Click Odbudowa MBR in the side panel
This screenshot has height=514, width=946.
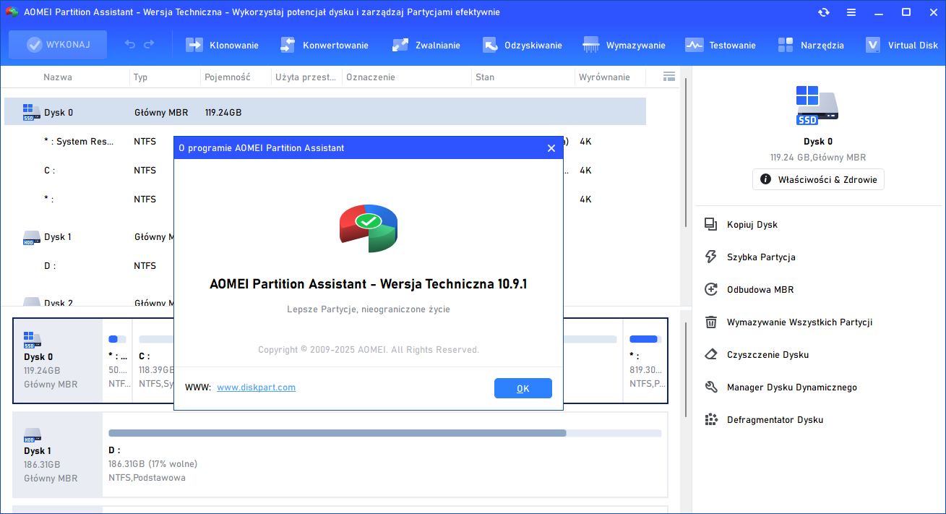tap(760, 290)
